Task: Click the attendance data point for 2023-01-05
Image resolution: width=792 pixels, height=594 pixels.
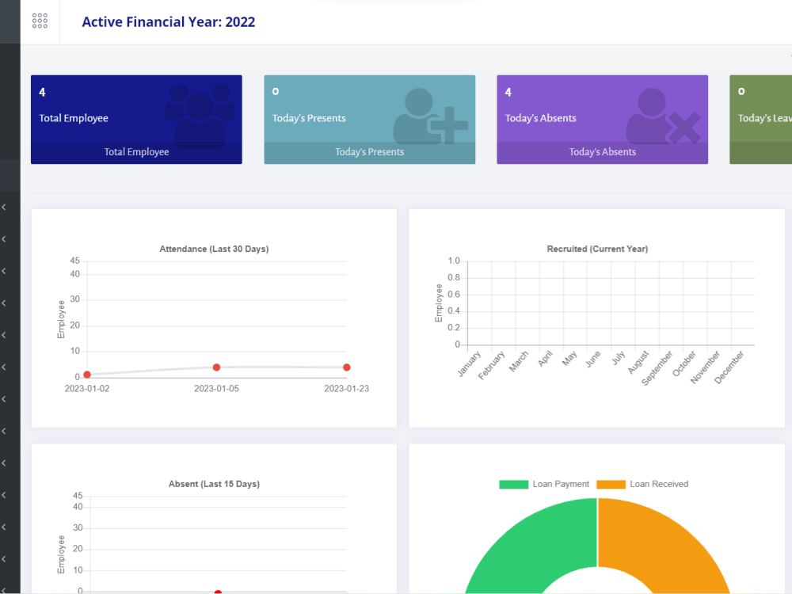Action: coord(216,367)
